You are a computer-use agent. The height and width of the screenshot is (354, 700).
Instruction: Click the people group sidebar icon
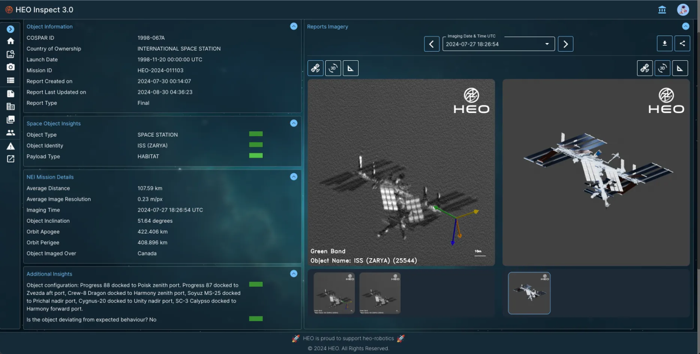pos(10,132)
